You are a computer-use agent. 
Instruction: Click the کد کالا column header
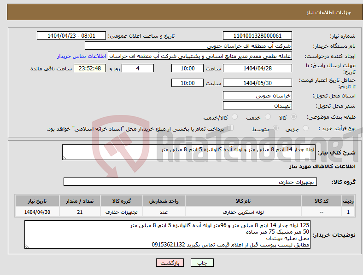pos(322,201)
